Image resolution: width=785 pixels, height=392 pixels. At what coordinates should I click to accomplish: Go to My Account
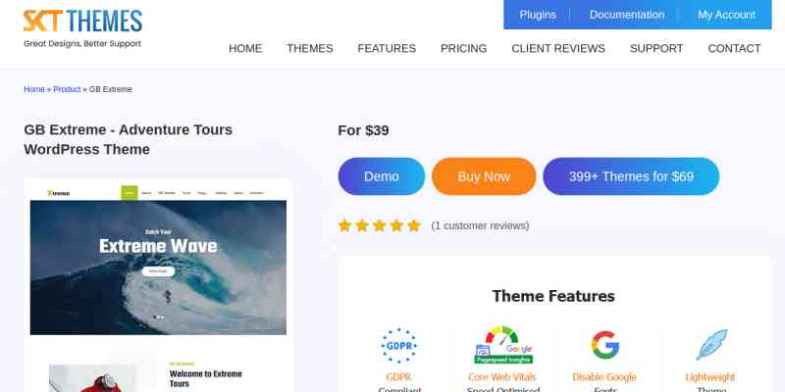tap(726, 15)
